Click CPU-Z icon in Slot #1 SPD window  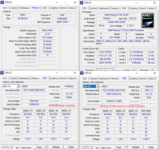[2, 73]
